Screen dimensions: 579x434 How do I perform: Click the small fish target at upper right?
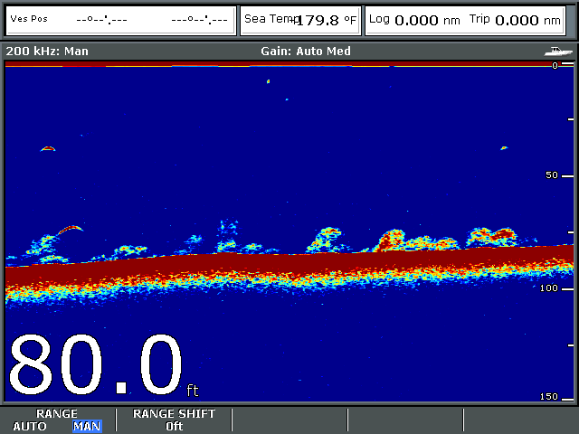coord(504,147)
